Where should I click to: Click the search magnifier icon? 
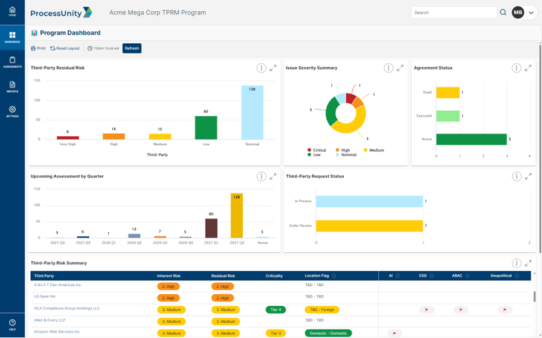tap(503, 13)
